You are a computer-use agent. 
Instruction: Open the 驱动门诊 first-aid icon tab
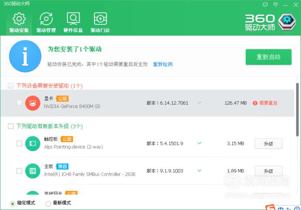click(x=100, y=23)
